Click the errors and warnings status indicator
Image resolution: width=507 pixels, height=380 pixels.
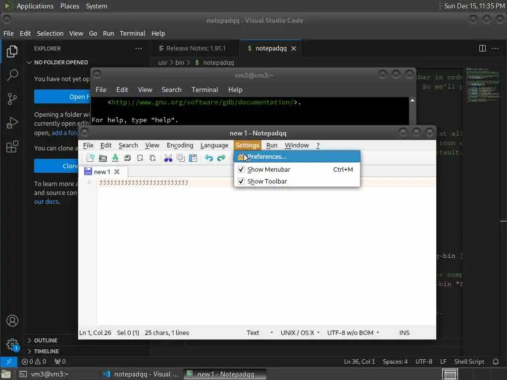point(34,362)
